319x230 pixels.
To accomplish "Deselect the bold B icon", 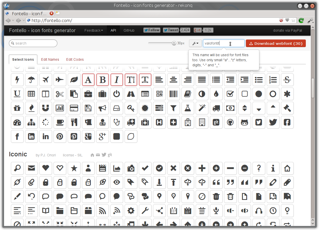I will (103, 80).
